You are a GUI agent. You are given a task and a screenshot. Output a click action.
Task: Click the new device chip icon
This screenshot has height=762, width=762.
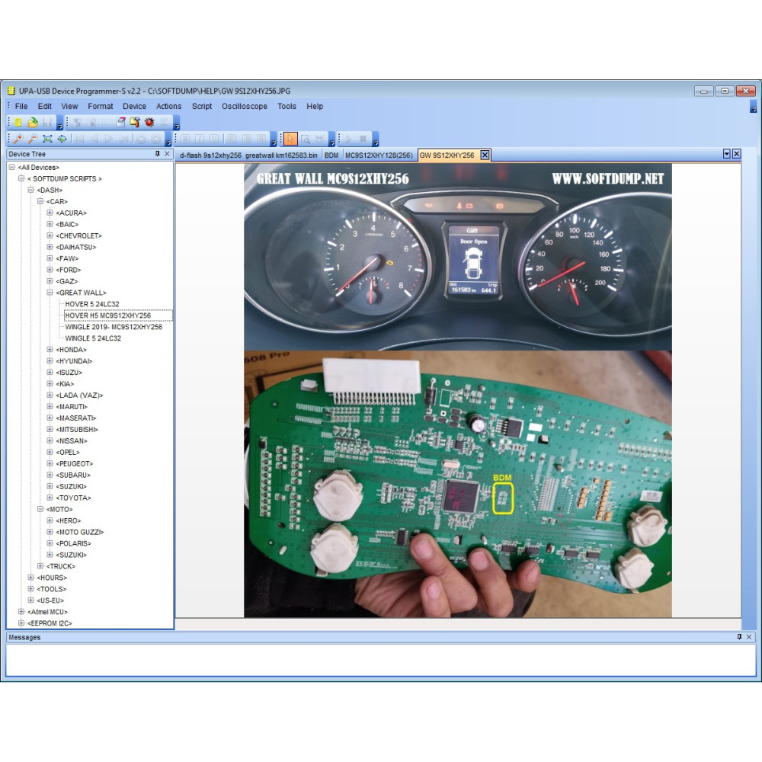(x=18, y=123)
